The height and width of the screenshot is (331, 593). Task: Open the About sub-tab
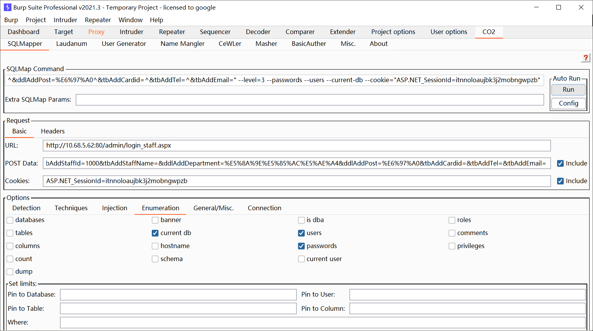(x=379, y=44)
